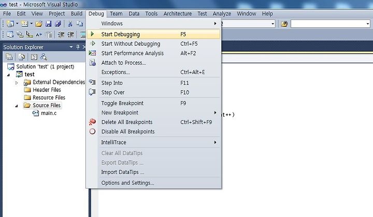Click the Display Object Member List icon
The width and height of the screenshot is (373, 217).
pyautogui.click(x=10, y=35)
